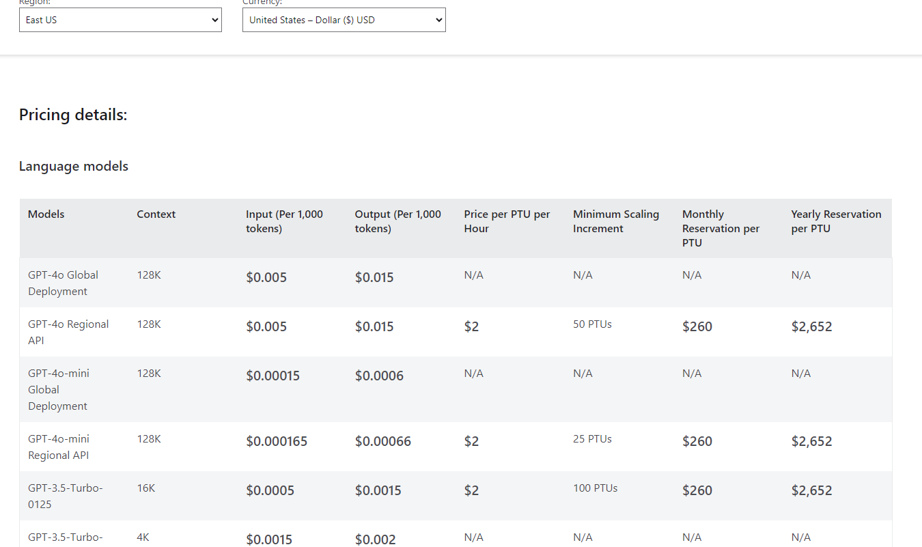Click the $2 PTU hourly price for GPT-4o Regional
This screenshot has height=547, width=922.
[471, 326]
